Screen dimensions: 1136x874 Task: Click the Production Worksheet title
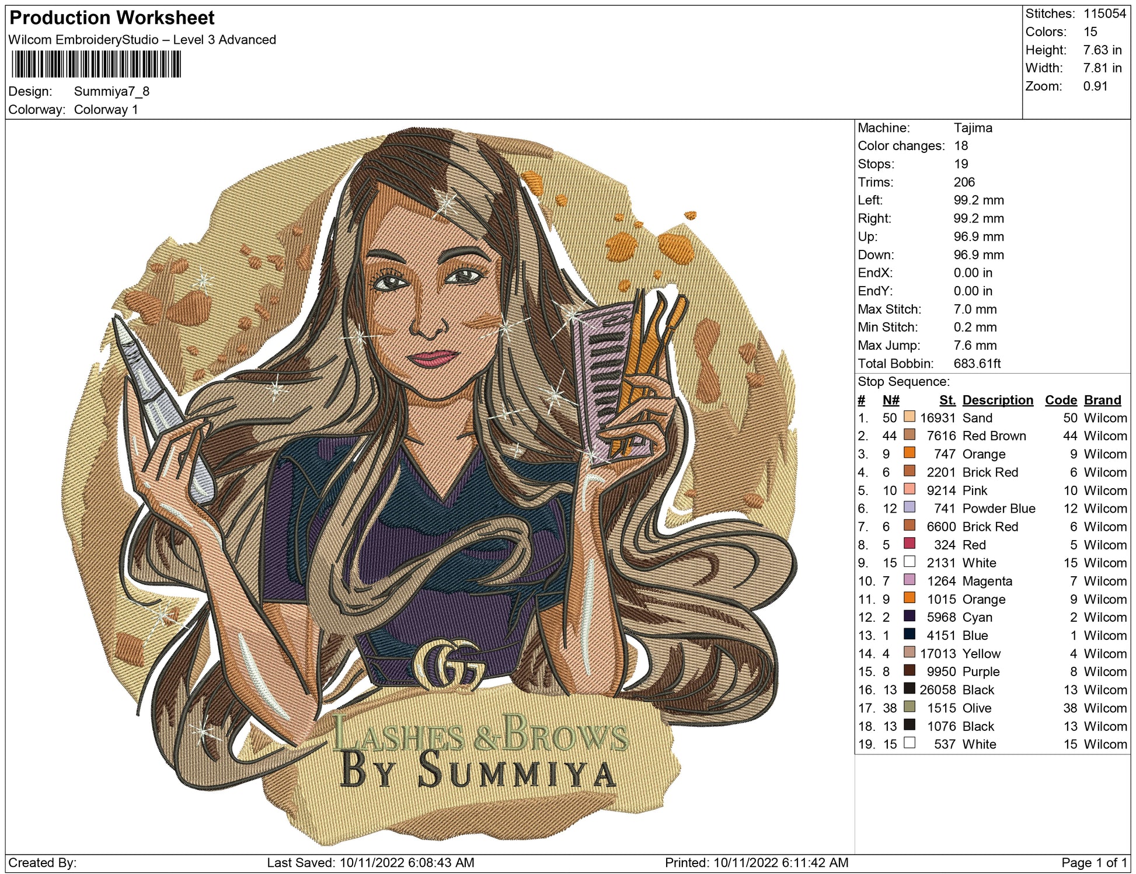112,18
